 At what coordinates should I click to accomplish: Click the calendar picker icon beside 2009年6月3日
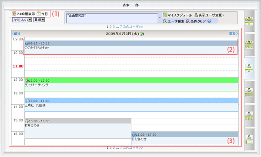pyautogui.click(x=142, y=34)
